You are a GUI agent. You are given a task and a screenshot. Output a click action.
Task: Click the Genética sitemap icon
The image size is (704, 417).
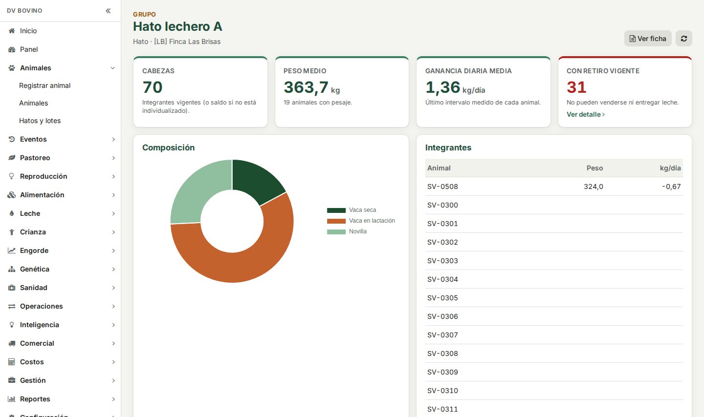click(x=12, y=269)
